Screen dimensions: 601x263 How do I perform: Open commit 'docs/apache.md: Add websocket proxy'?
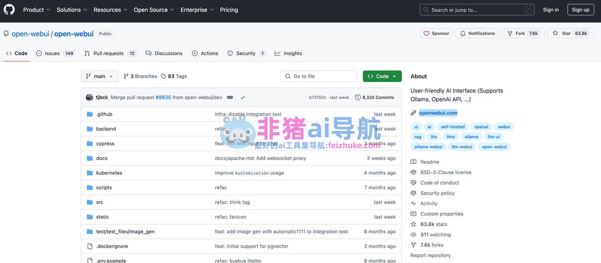point(260,158)
